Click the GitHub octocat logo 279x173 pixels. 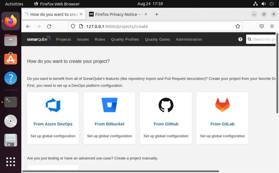pos(166,105)
